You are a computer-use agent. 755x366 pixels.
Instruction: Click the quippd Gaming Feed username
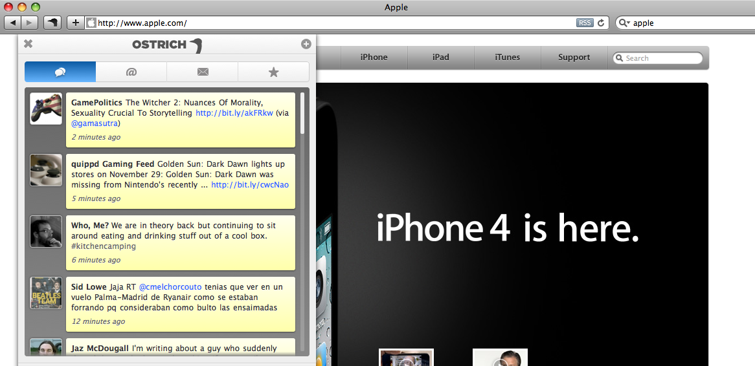[x=113, y=164]
